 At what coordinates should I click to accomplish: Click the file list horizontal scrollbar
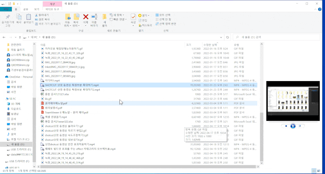pos(148,167)
